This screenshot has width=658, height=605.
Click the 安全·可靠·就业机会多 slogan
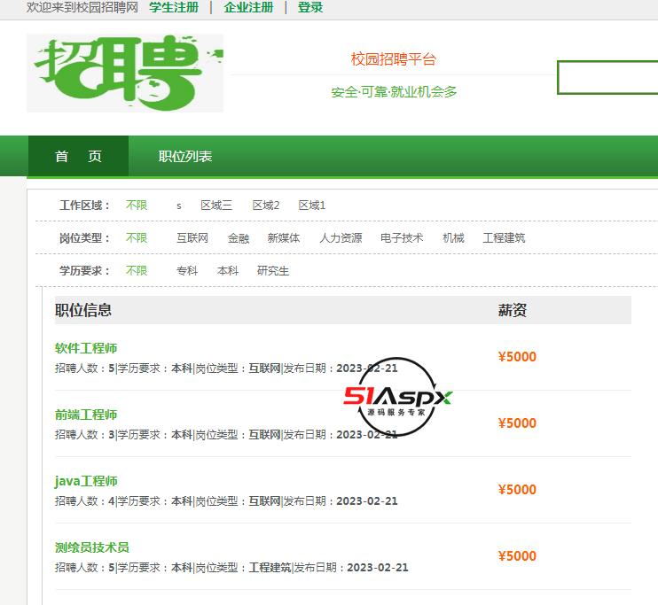pyautogui.click(x=394, y=91)
